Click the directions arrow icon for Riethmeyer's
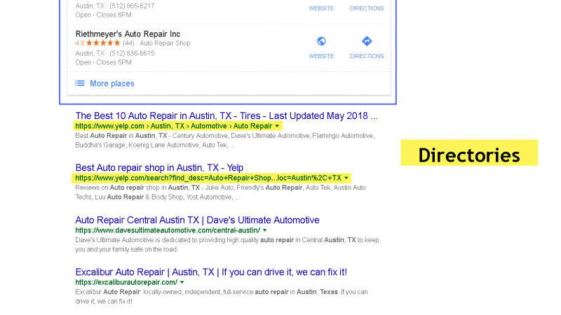The width and height of the screenshot is (561, 315). 366,41
